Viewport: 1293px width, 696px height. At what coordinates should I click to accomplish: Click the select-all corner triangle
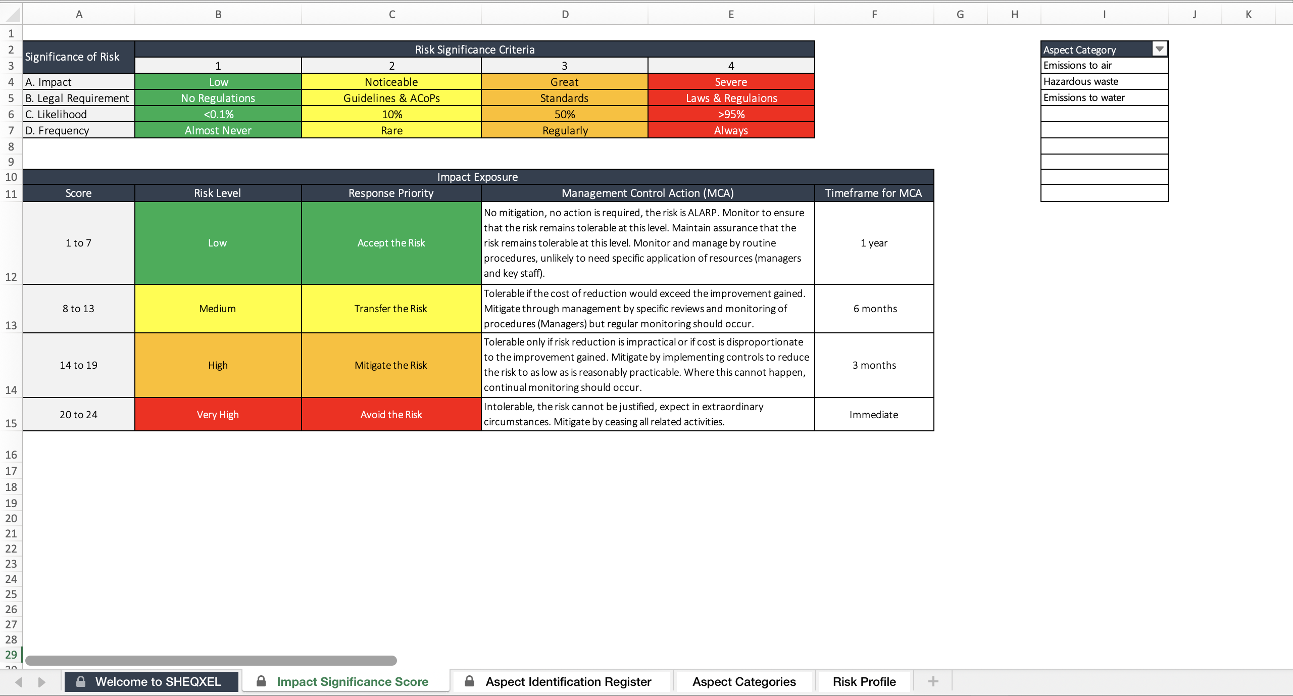(12, 14)
